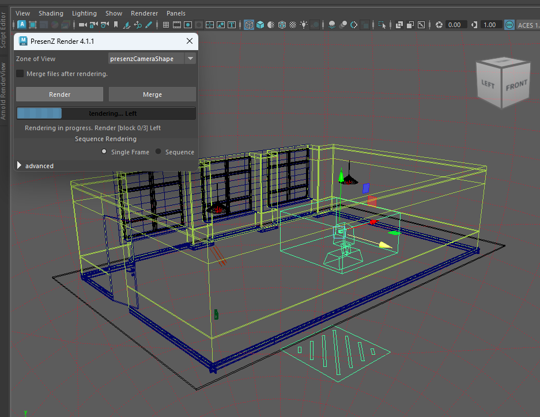
Task: Toggle the viewport Grid icon
Action: pos(166,25)
